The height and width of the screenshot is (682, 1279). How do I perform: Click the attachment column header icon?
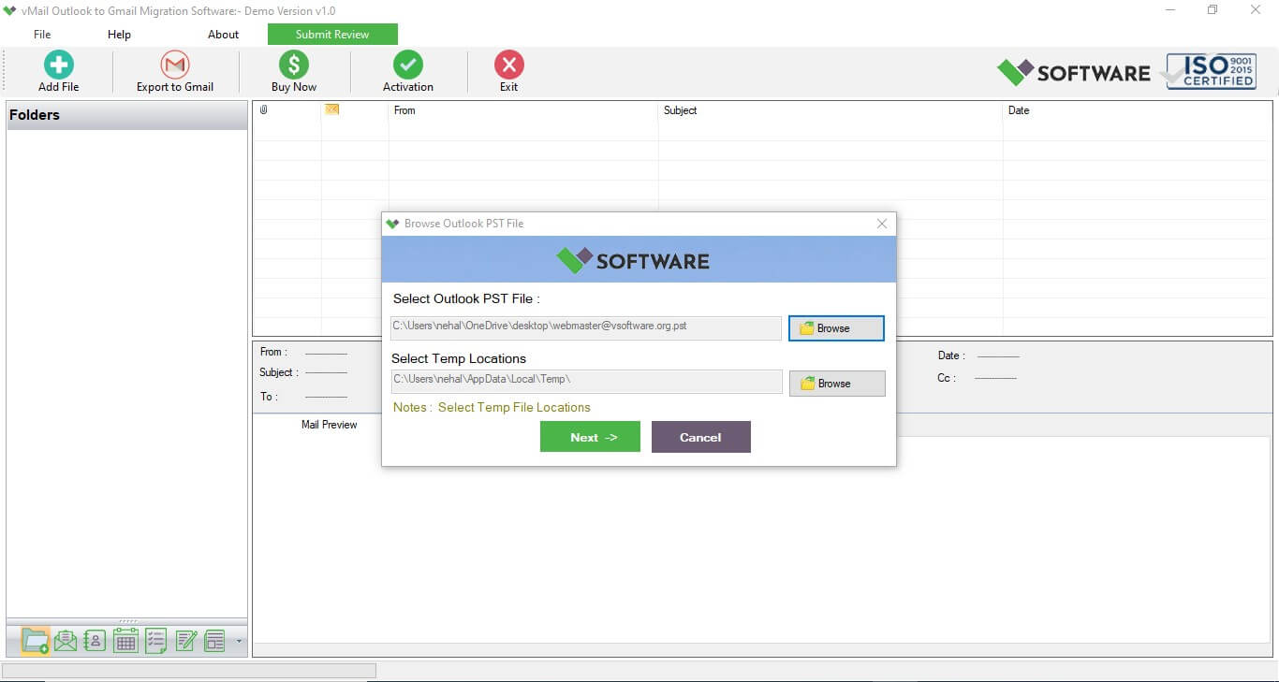pyautogui.click(x=264, y=110)
